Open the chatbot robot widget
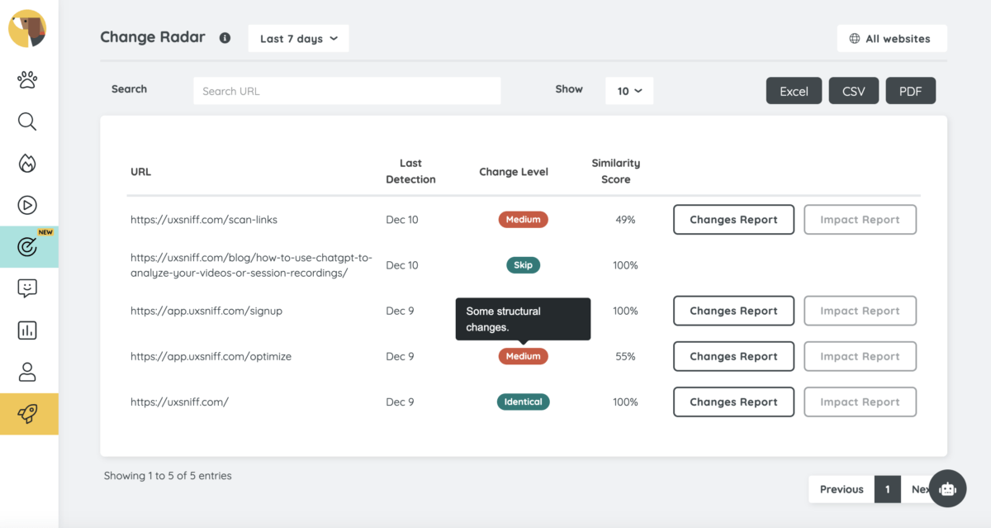Screen dimensions: 991x528 (x=947, y=489)
